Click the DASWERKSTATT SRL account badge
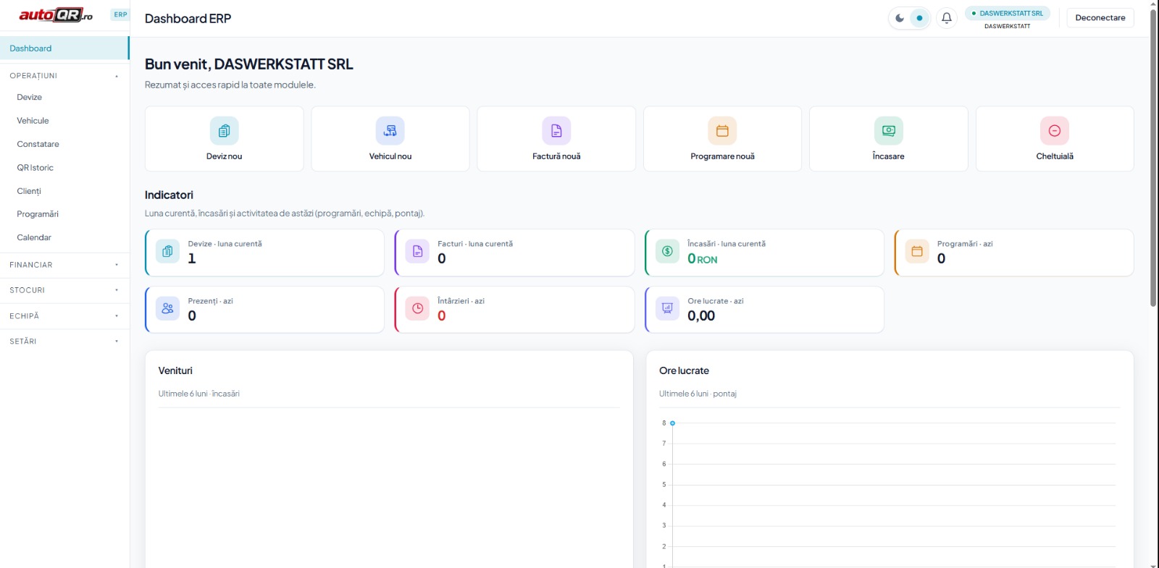Image resolution: width=1159 pixels, height=568 pixels. pyautogui.click(x=1007, y=14)
